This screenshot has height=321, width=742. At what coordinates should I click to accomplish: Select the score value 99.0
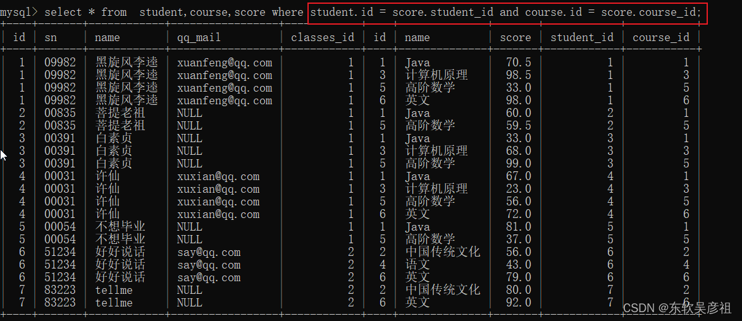pyautogui.click(x=519, y=164)
